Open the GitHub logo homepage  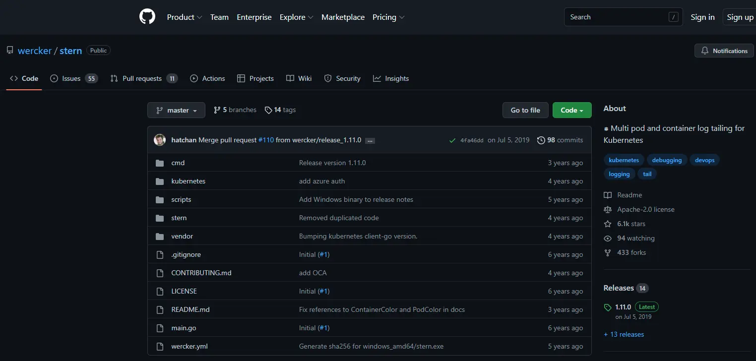[x=147, y=17]
